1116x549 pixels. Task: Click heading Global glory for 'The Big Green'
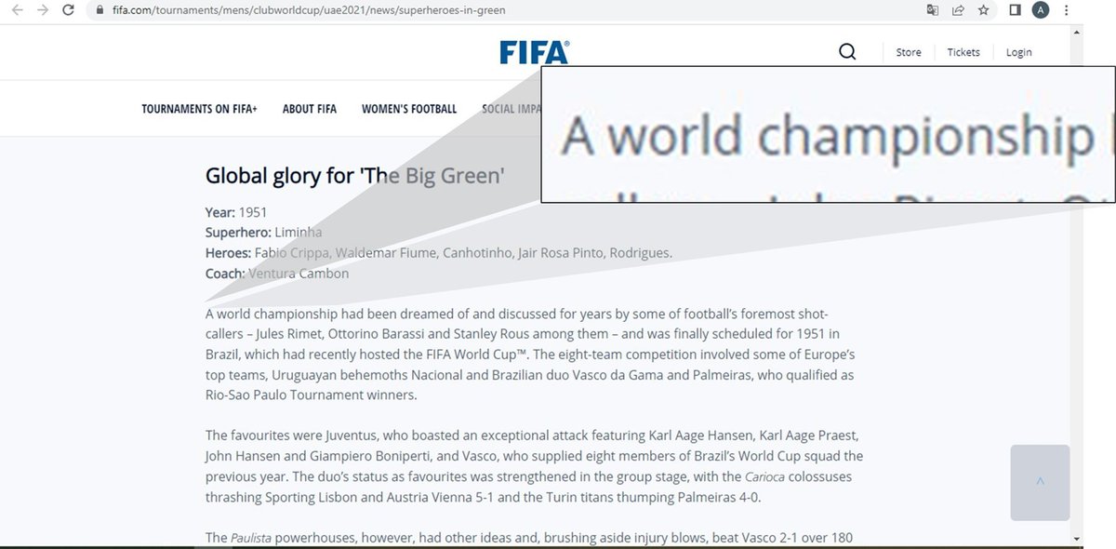[x=355, y=176]
